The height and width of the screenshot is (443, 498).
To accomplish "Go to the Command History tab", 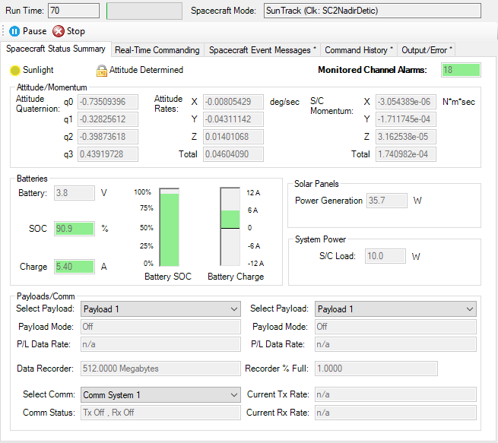I will (359, 50).
